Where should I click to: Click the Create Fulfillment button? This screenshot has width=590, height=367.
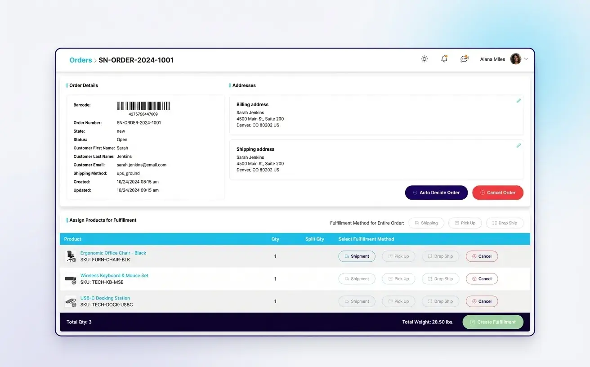coord(493,322)
